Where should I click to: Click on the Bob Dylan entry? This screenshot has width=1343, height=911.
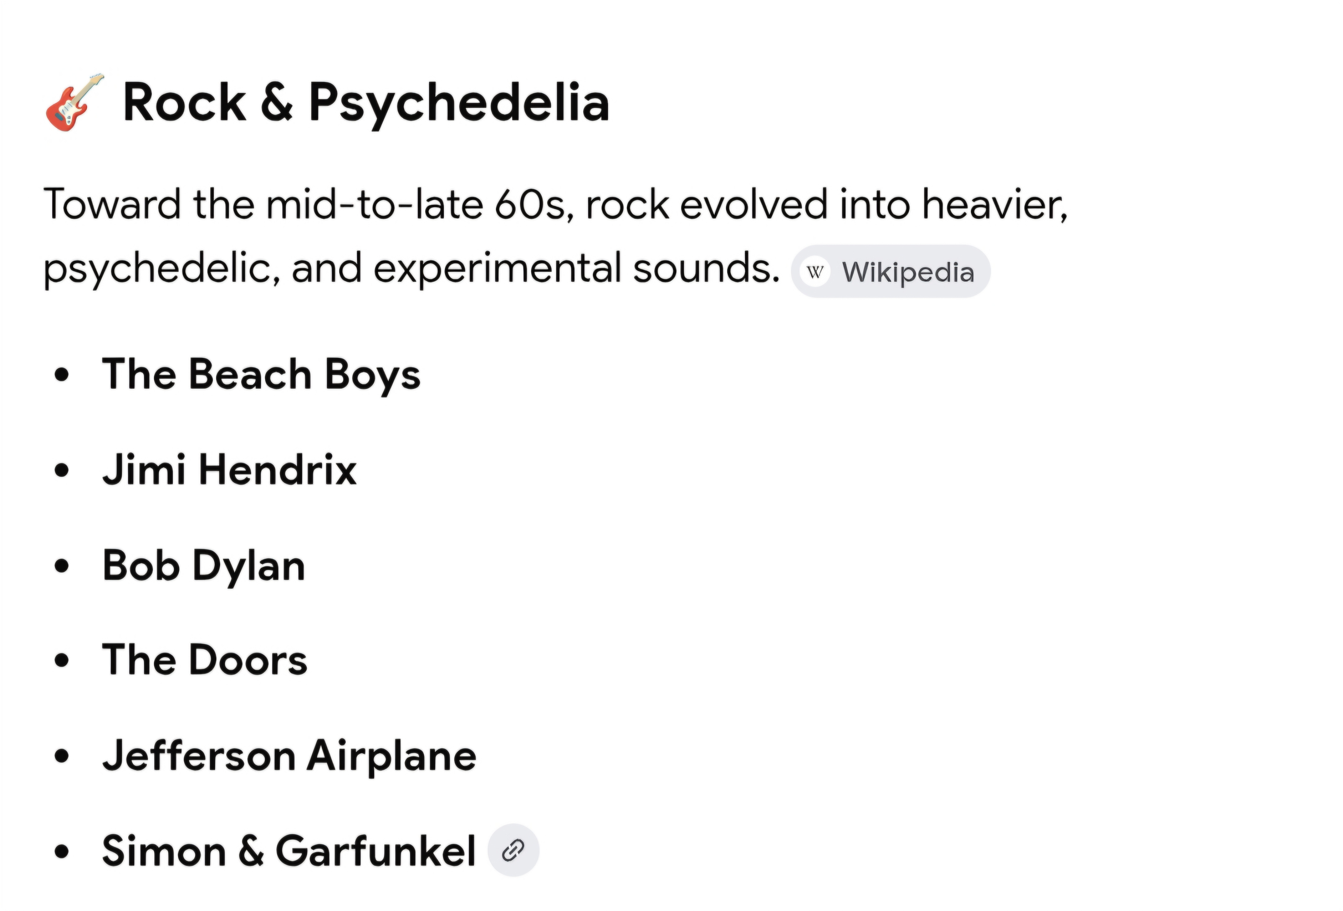coord(203,565)
